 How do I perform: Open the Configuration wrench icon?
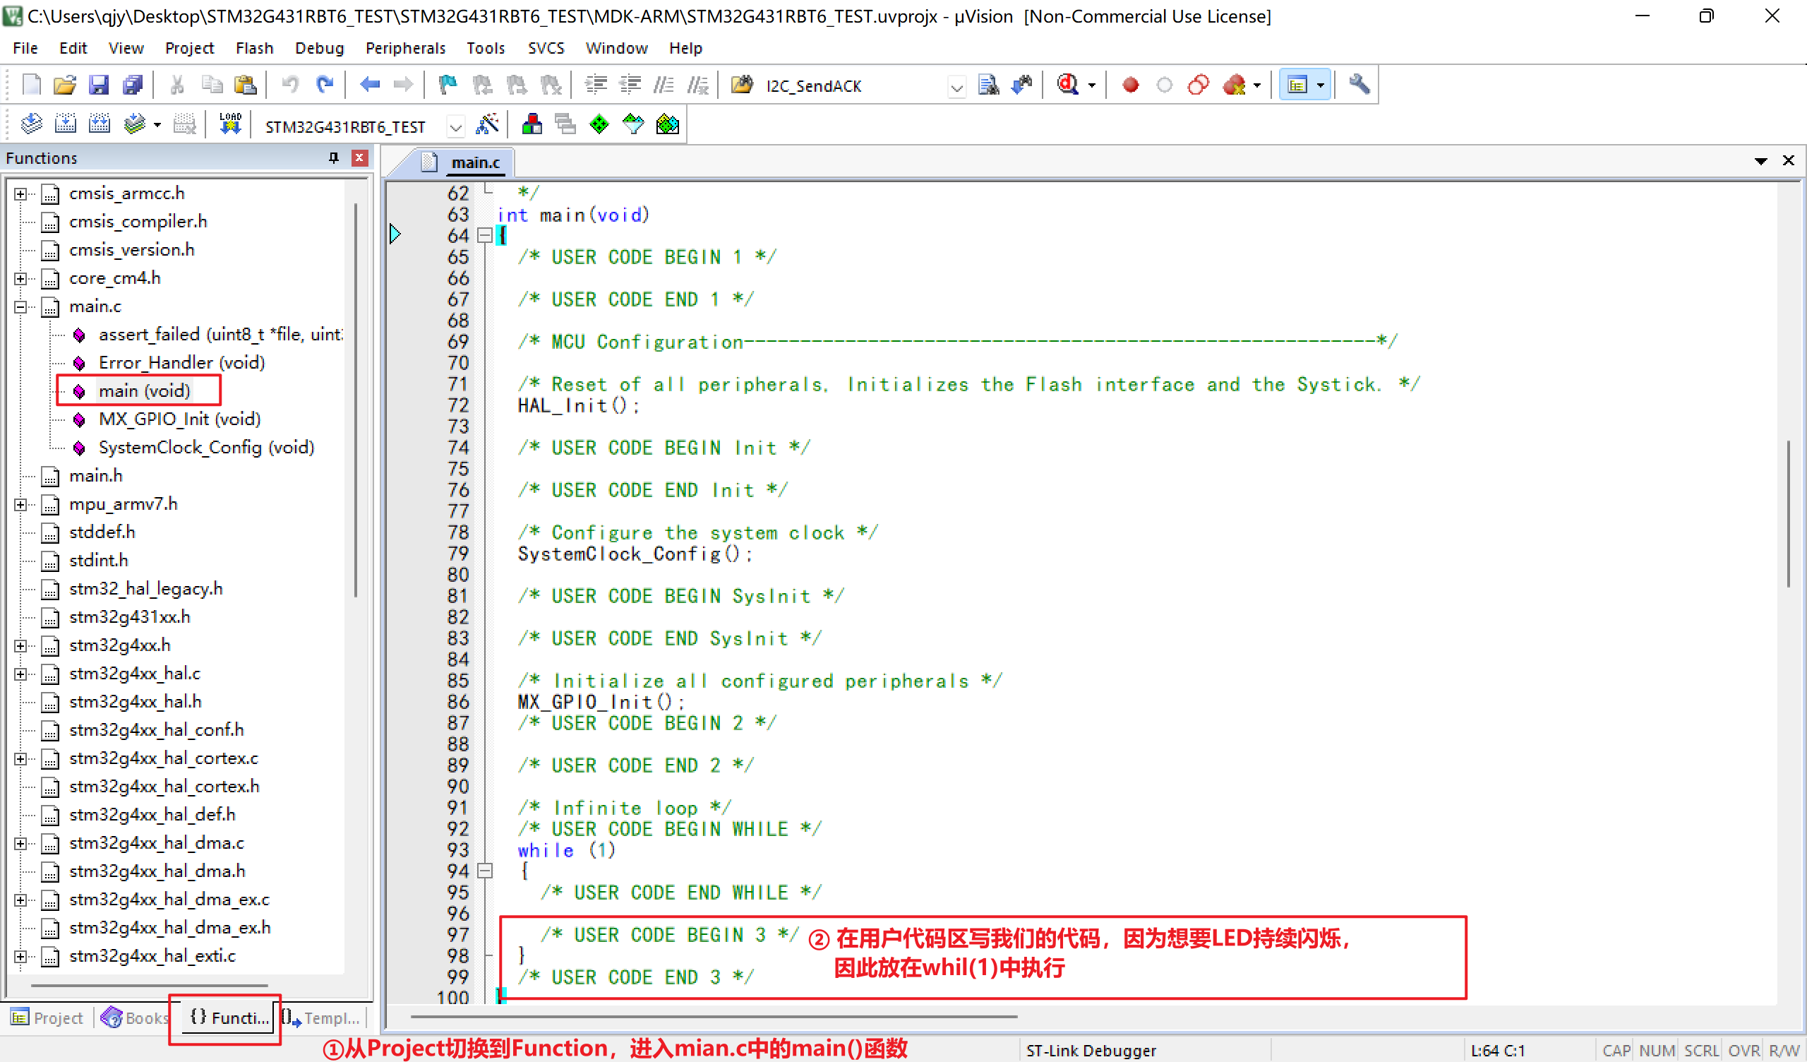click(x=1359, y=85)
